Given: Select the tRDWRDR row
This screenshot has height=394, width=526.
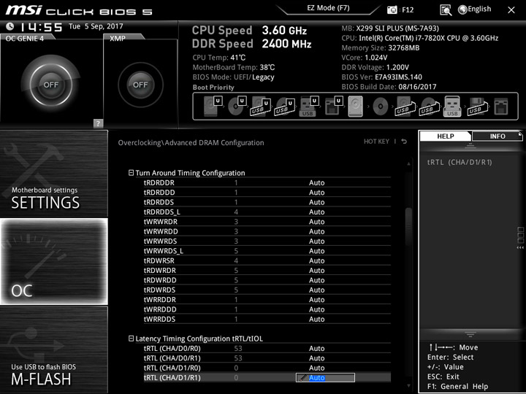Looking at the screenshot, I should (x=267, y=271).
